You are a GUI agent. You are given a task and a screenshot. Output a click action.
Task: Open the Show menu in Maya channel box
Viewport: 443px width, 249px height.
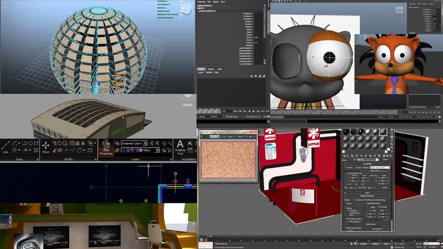click(x=223, y=2)
